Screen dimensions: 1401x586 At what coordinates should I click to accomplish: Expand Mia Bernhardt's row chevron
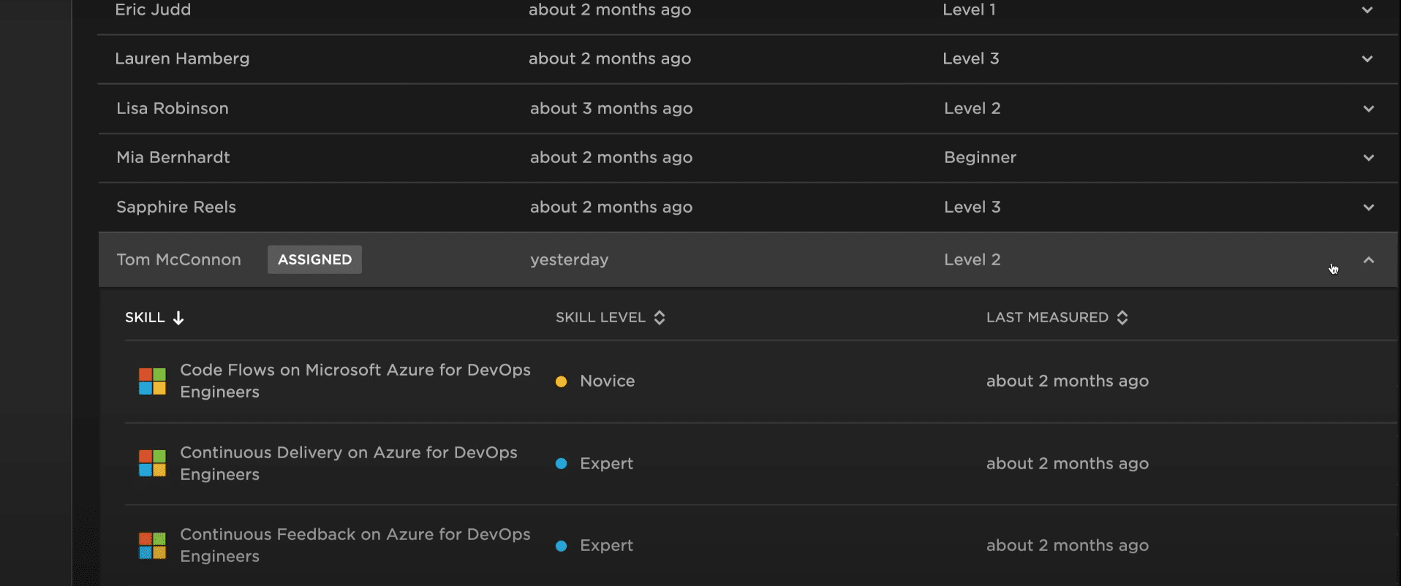(x=1368, y=158)
